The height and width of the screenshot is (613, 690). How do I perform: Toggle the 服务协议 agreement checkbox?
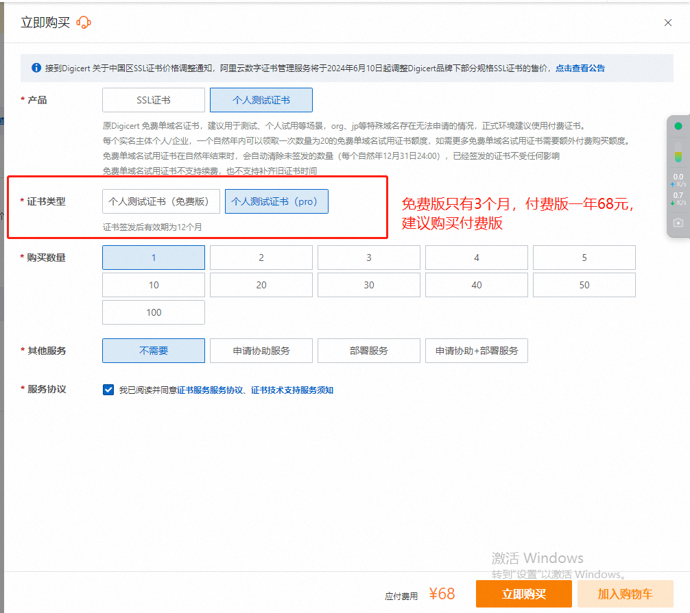coord(108,390)
